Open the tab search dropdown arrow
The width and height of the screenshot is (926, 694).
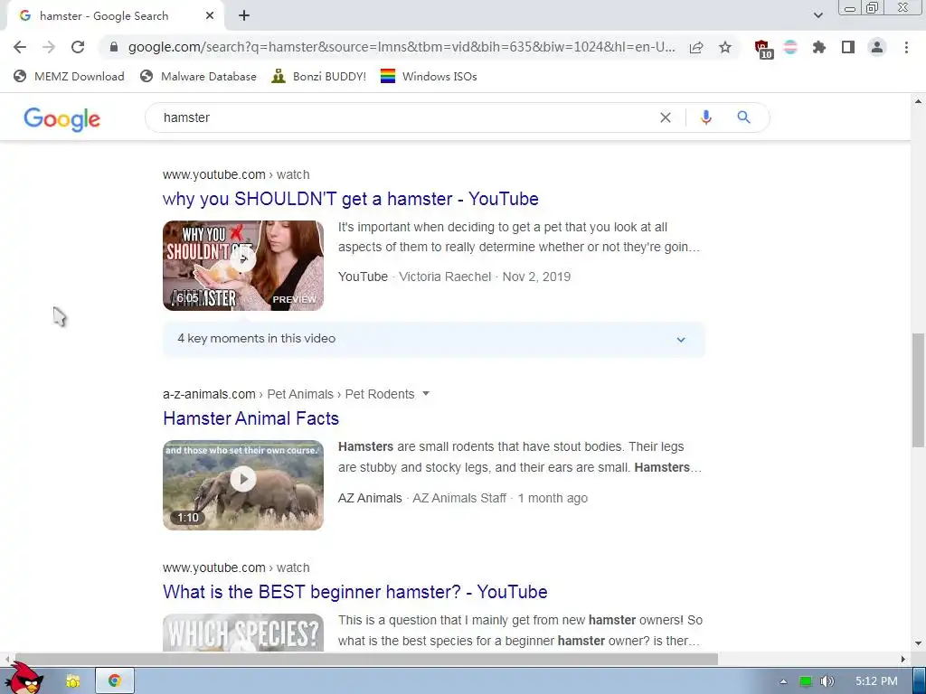tap(817, 15)
